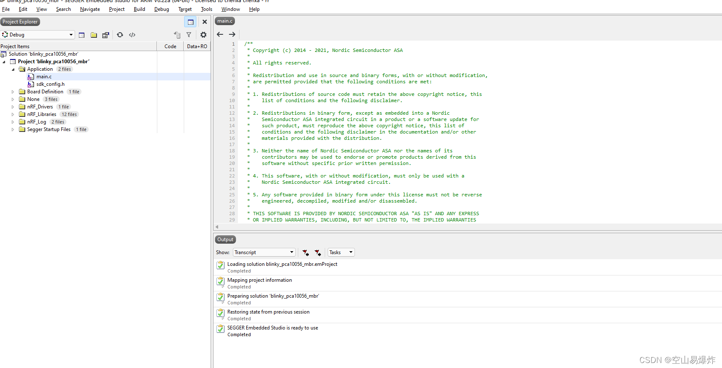Click the funnel filter icon in Project Explorer
This screenshot has width=722, height=368.
[189, 35]
